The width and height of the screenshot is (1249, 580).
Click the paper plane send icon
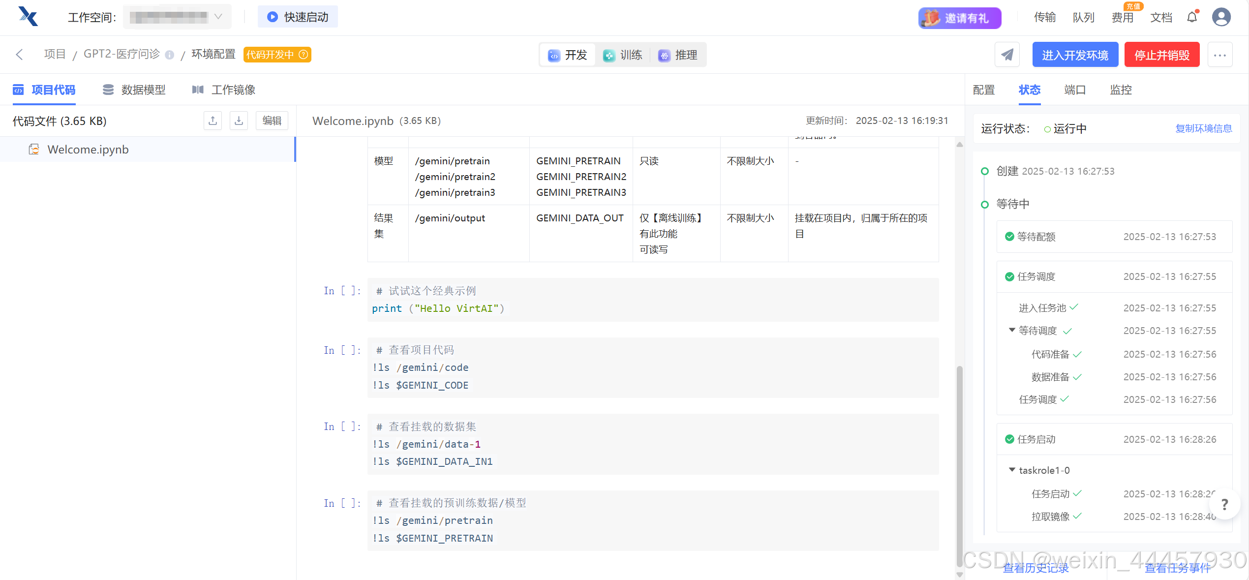click(x=1007, y=55)
